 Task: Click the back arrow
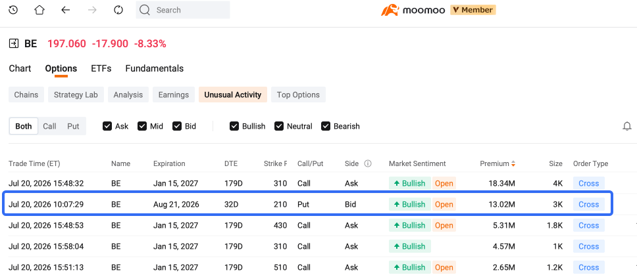click(x=65, y=10)
